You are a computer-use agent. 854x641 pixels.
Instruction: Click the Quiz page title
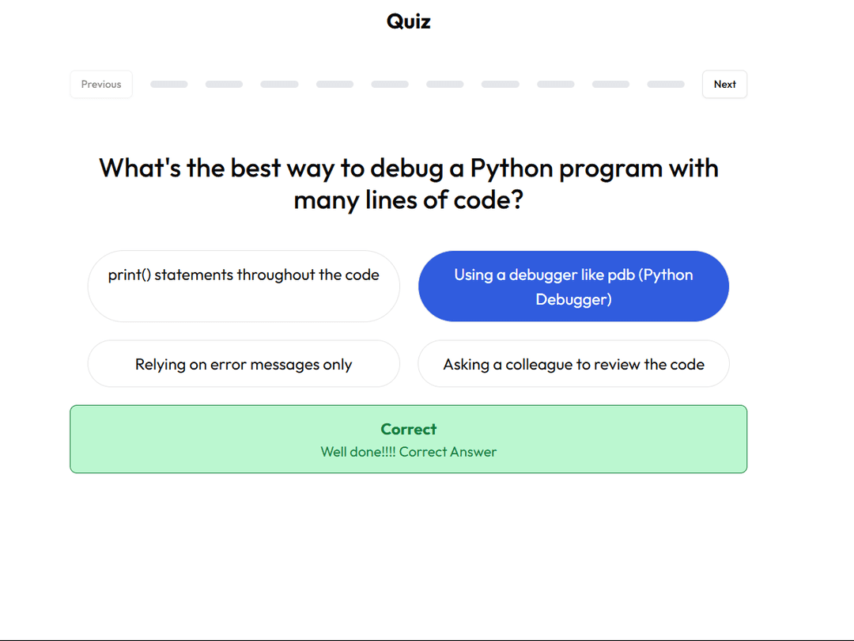(x=408, y=21)
